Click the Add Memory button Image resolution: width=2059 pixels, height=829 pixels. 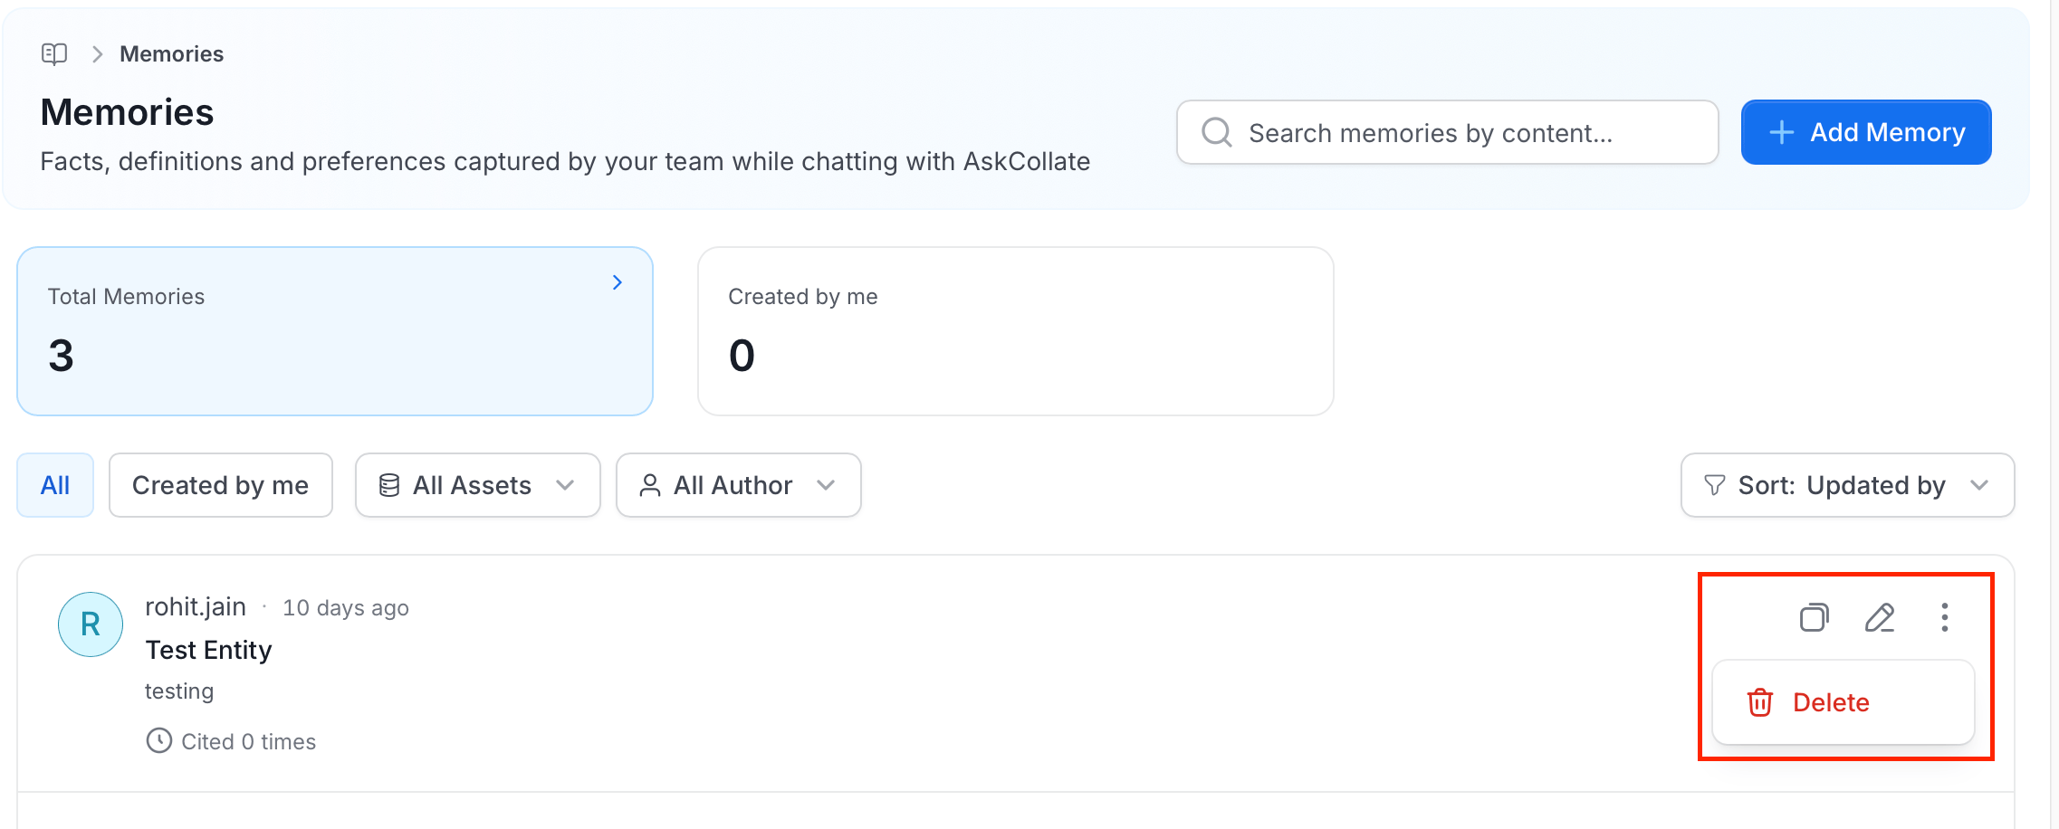[x=1866, y=132]
